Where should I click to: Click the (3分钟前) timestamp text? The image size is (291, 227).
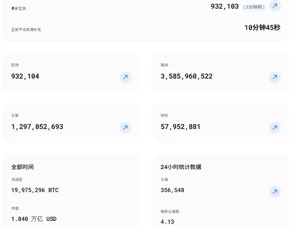pos(254,6)
